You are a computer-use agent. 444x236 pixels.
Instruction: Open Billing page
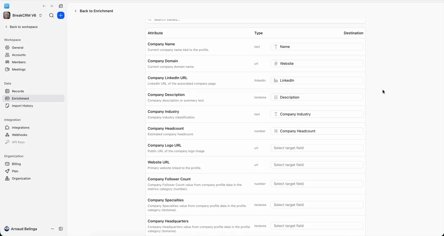pos(33,164)
